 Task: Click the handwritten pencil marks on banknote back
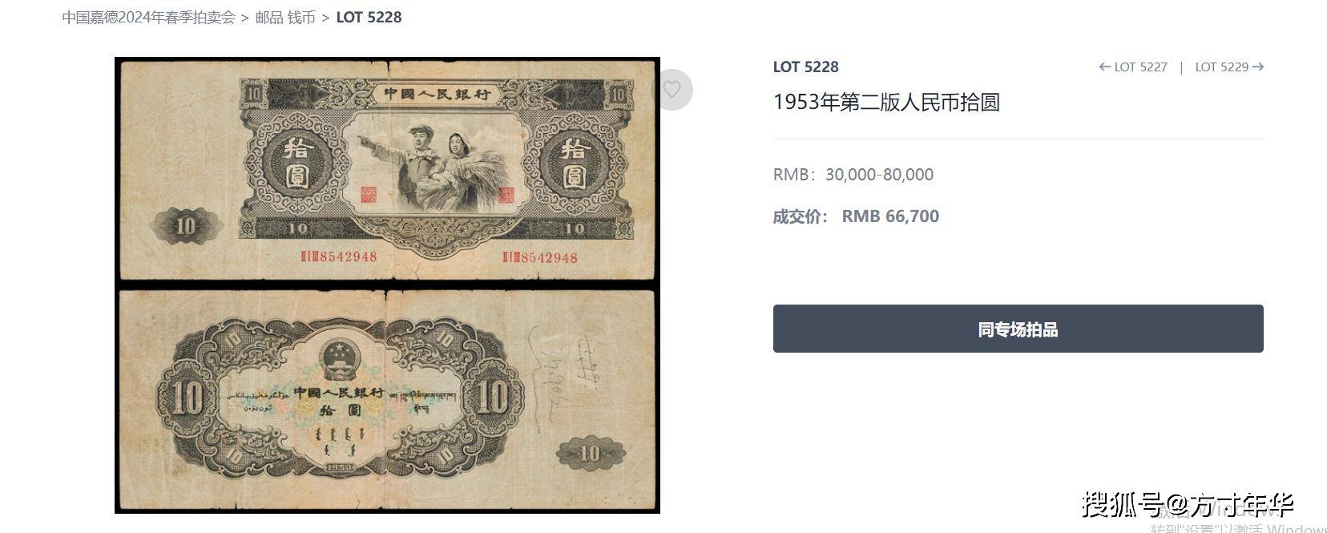coord(565,374)
